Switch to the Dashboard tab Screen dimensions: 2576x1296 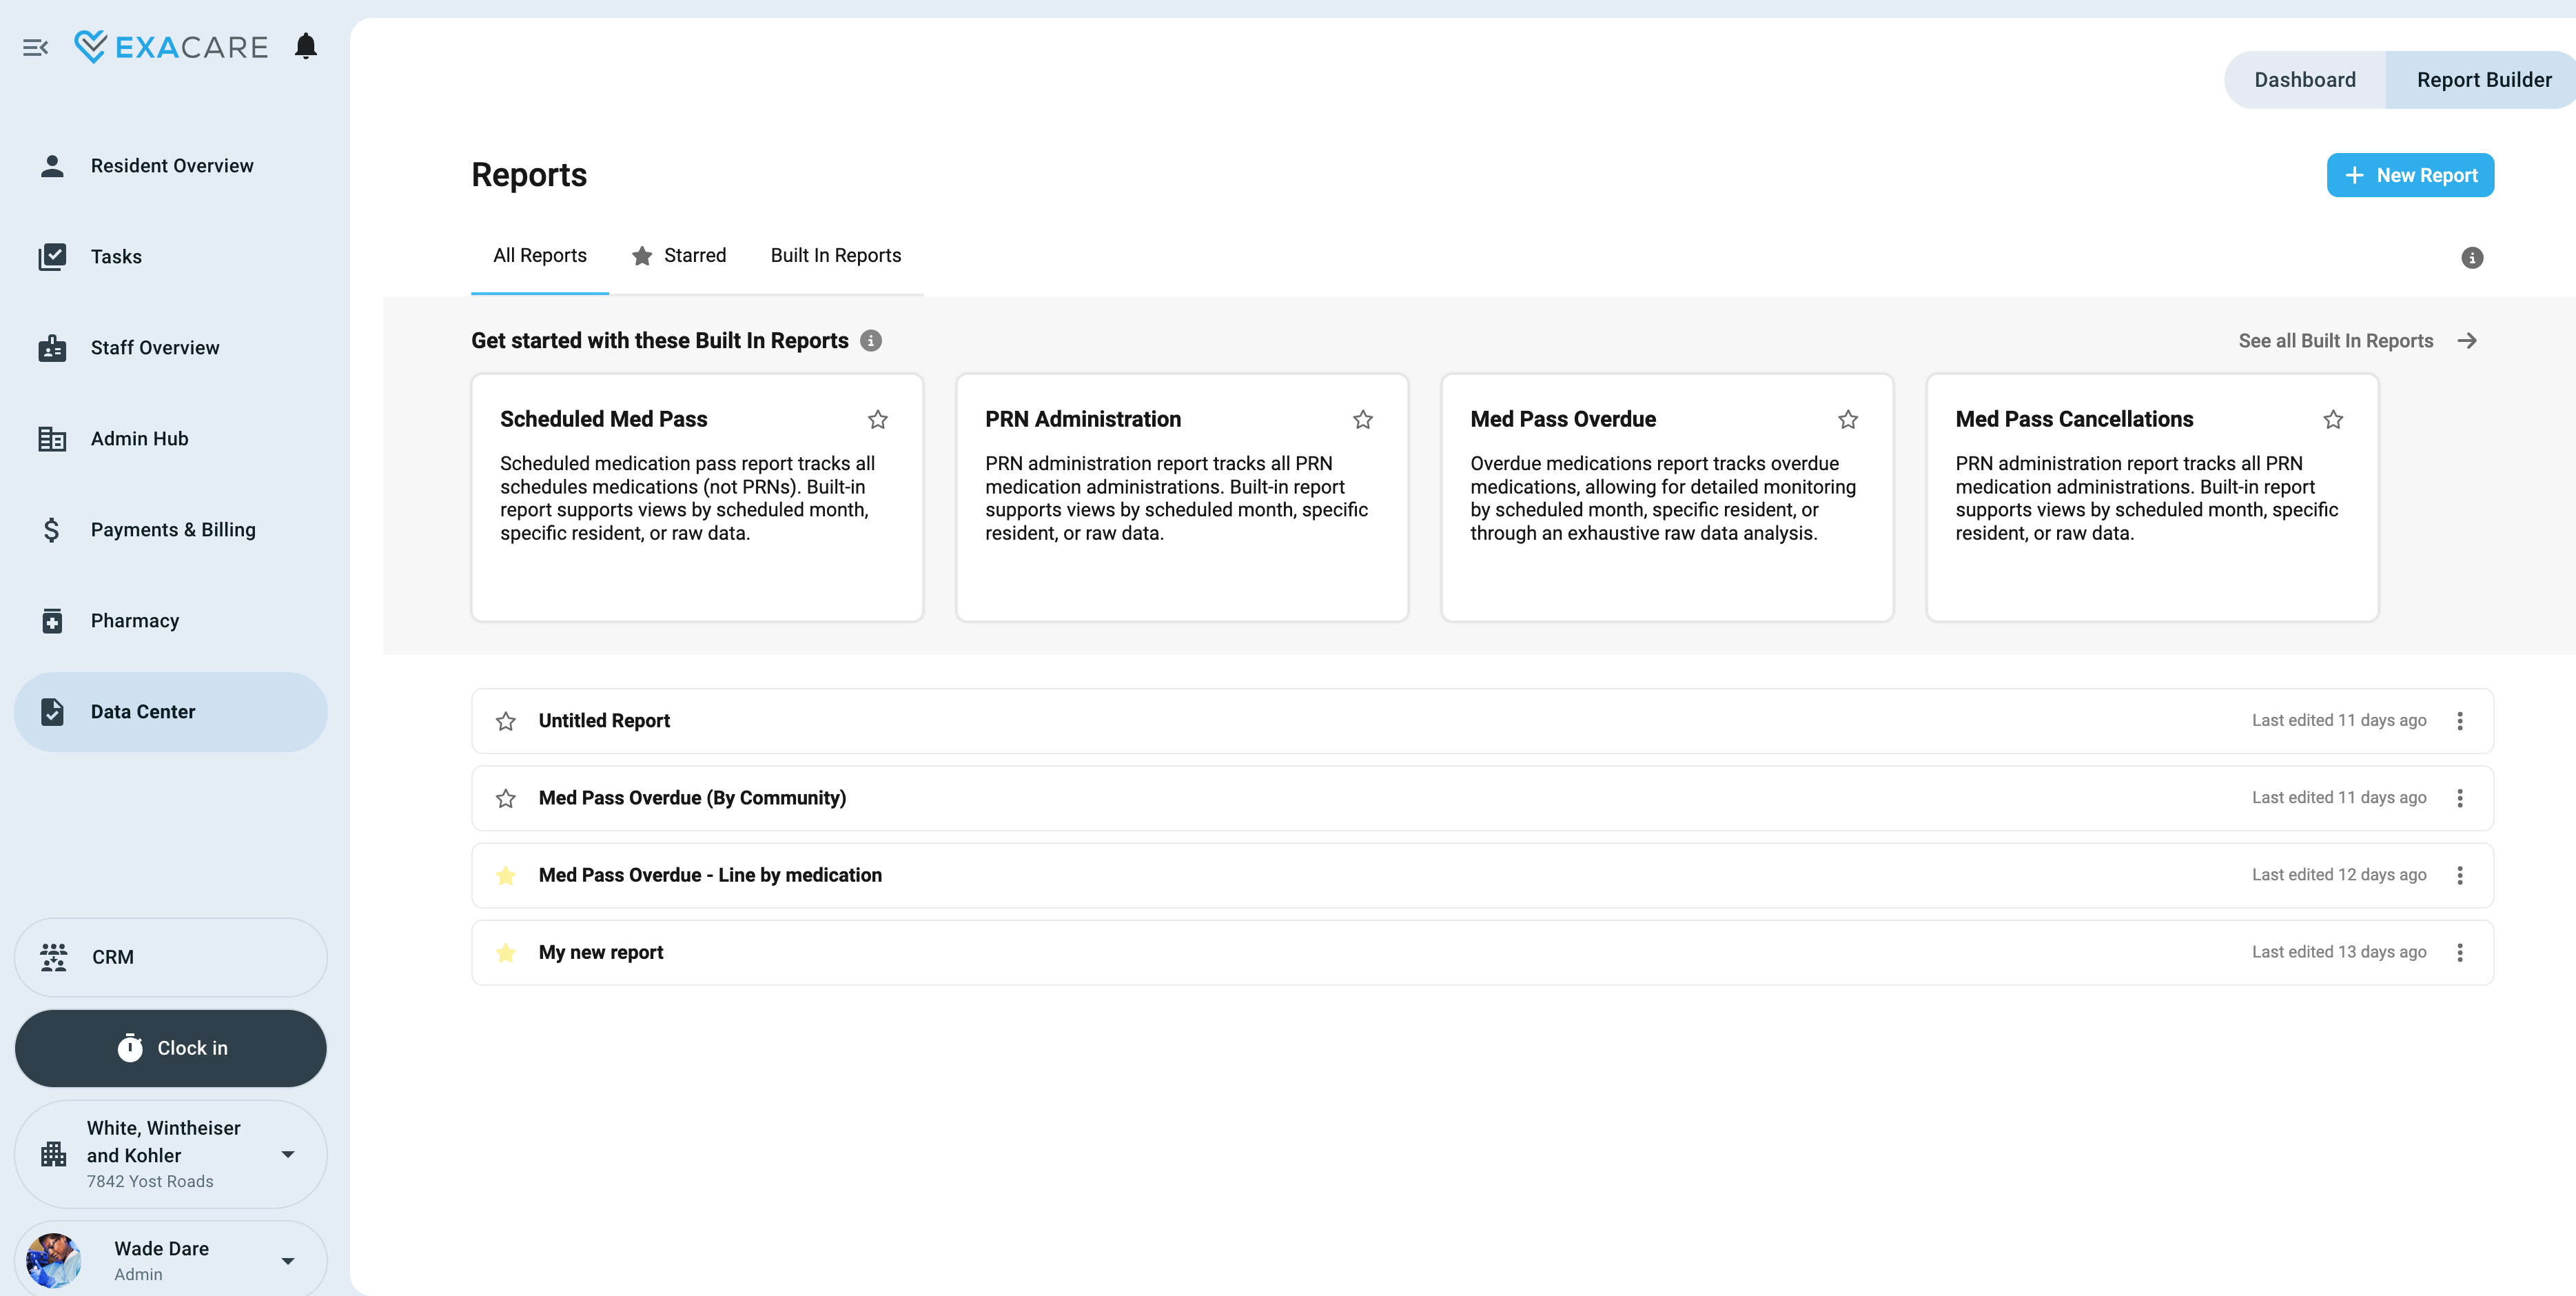pyautogui.click(x=2305, y=79)
